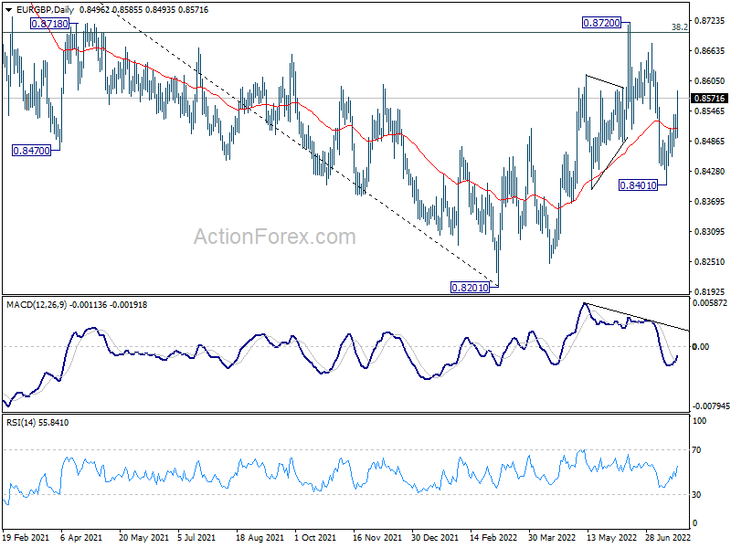Click the 6 Apr 2021 date label
731x548 pixels.
pyautogui.click(x=81, y=538)
